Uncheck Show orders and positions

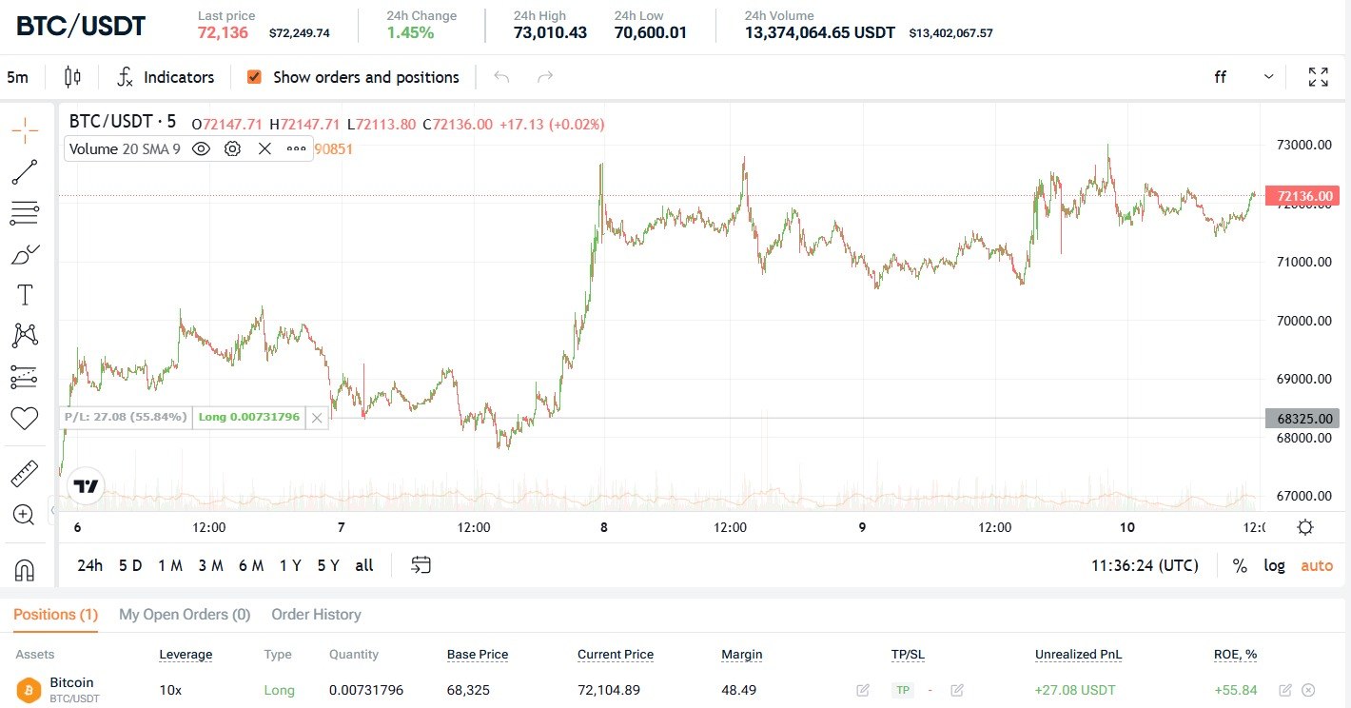tap(254, 77)
